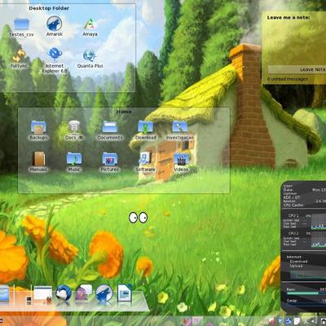
Task: Click the Swap usage bar
Action: (x=306, y=305)
